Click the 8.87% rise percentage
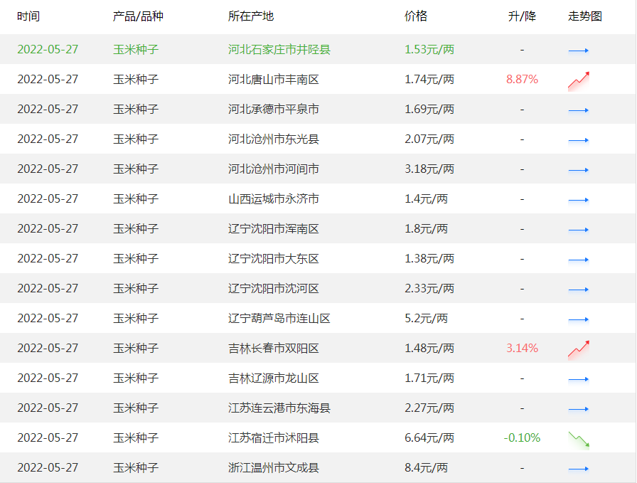 522,79
